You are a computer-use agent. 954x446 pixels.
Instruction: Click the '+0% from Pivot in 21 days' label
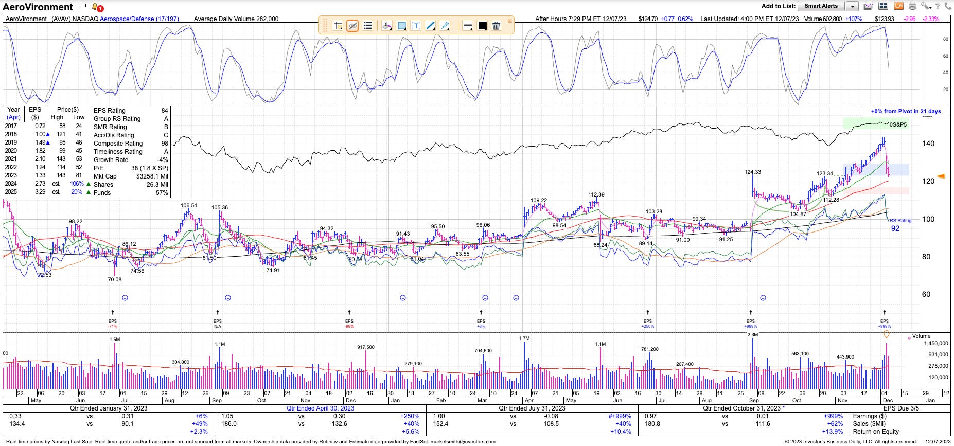coord(906,111)
